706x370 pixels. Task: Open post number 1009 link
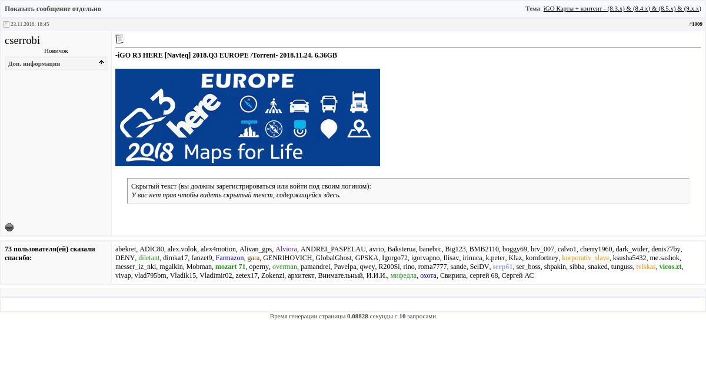coord(697,24)
